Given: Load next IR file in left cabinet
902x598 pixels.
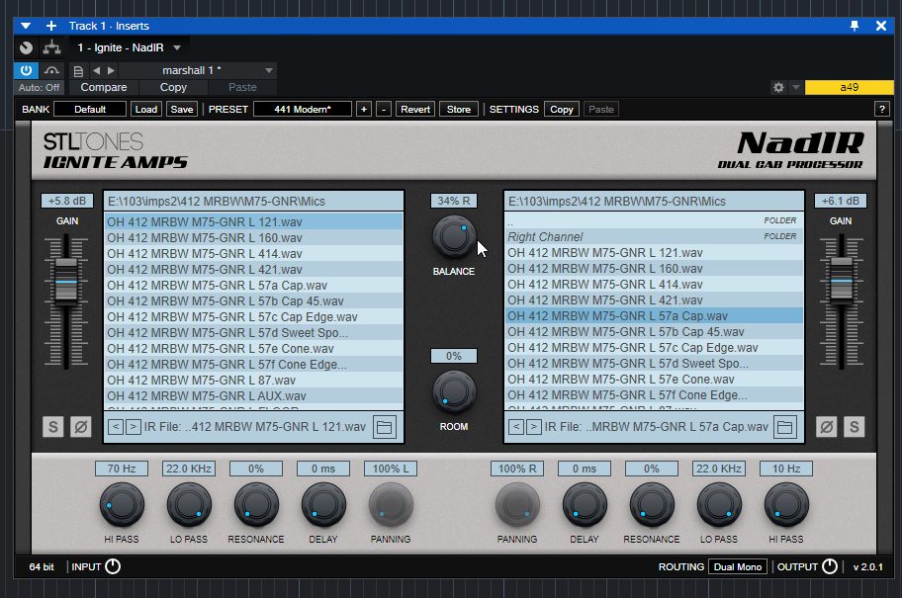Looking at the screenshot, I should coord(133,427).
